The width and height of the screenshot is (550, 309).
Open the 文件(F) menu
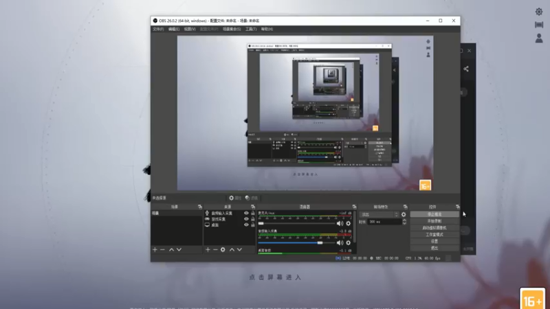[158, 29]
